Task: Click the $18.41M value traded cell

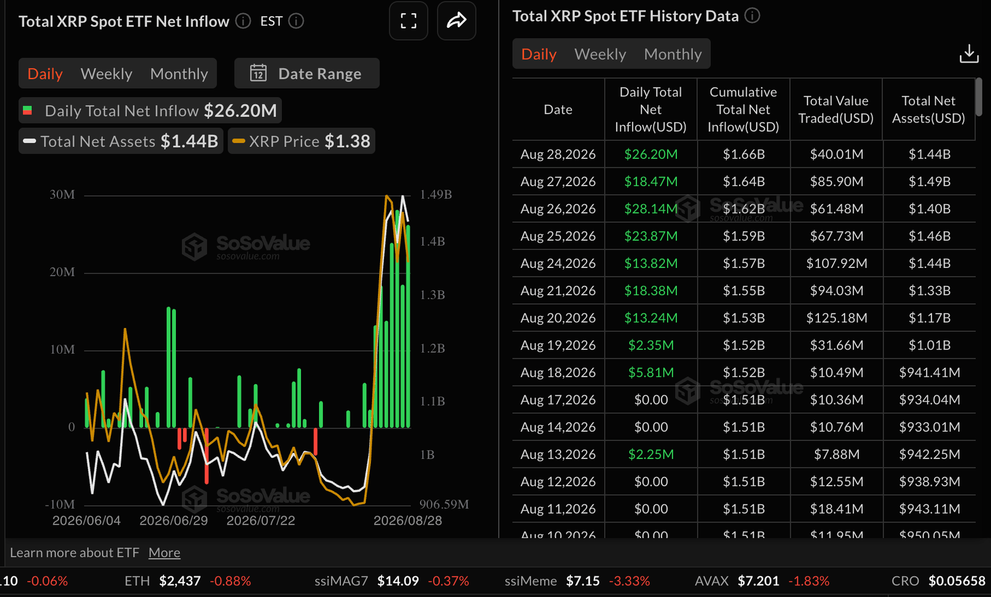Action: 837,509
